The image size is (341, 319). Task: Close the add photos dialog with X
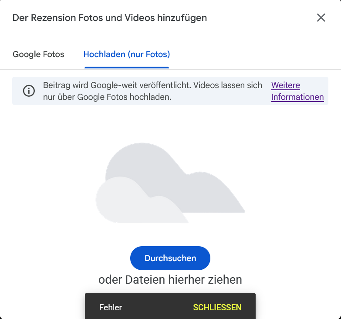click(321, 18)
